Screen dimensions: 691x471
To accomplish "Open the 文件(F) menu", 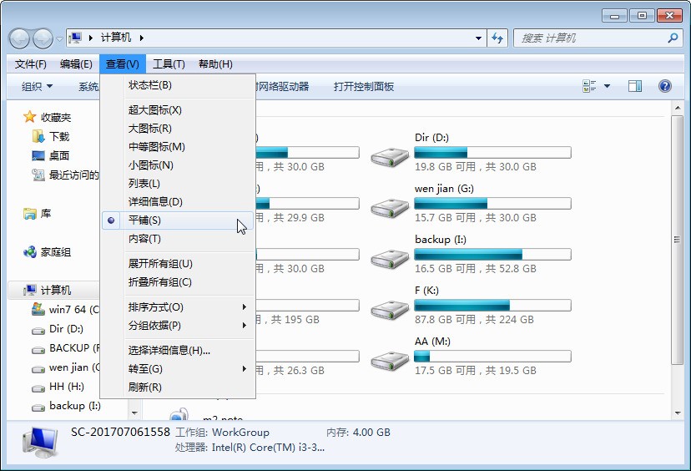I will (x=30, y=64).
